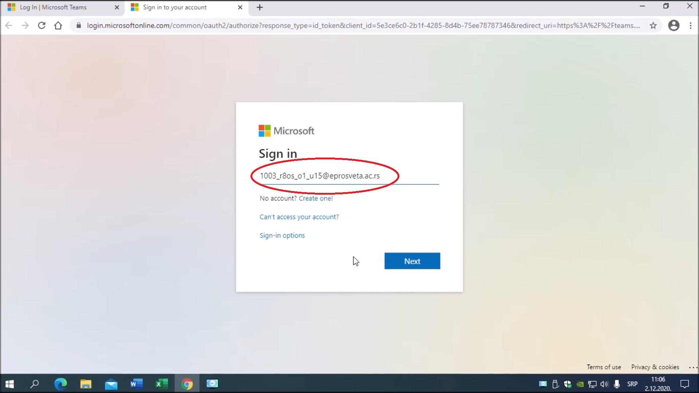This screenshot has width=699, height=393.
Task: Open File Explorer from taskbar
Action: point(86,384)
